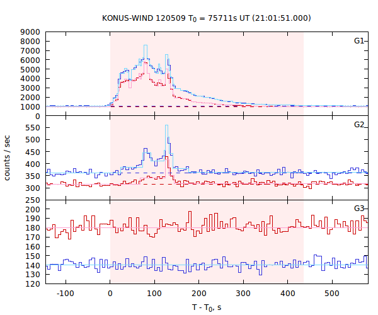The image size is (378, 315).
Task: Click the x-axis tick label 0
Action: [x=110, y=294]
